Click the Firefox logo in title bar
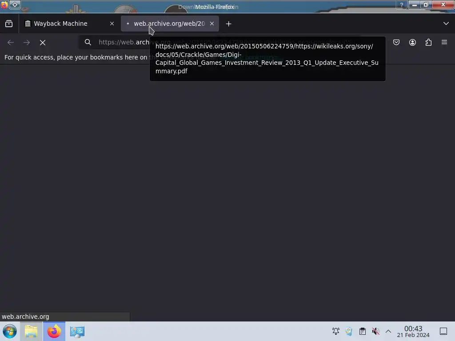 pyautogui.click(x=4, y=4)
